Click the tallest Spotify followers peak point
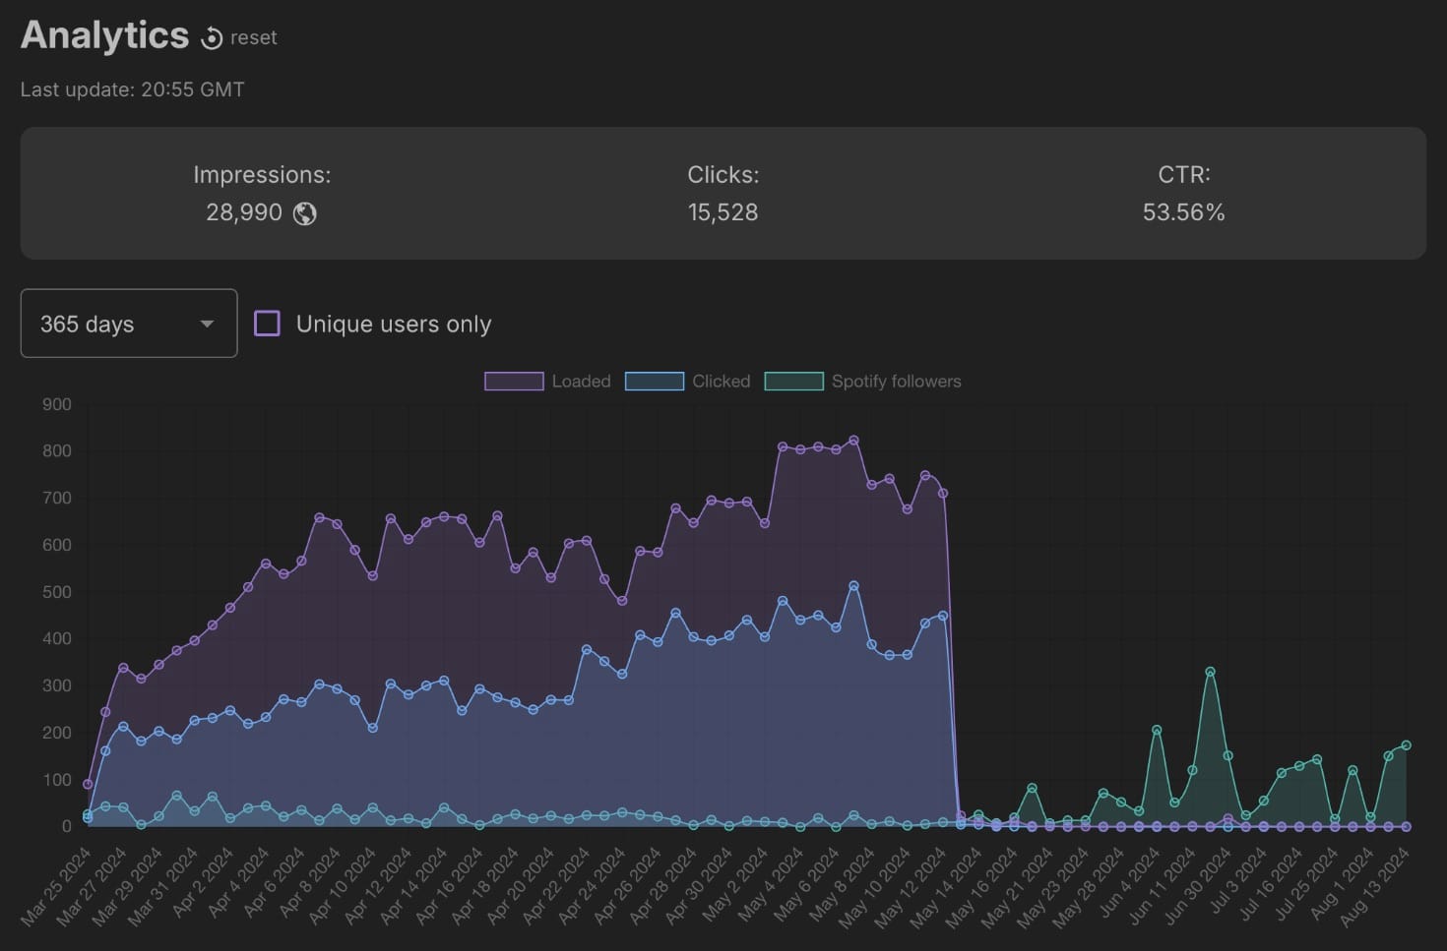The image size is (1447, 951). 1210,673
